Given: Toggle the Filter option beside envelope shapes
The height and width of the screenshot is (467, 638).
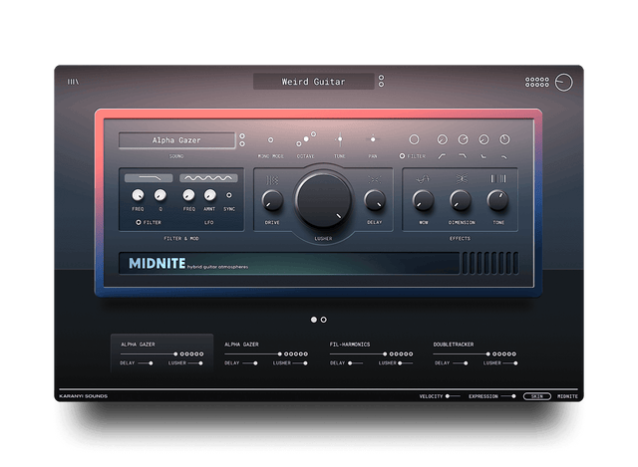Looking at the screenshot, I should coord(403,156).
